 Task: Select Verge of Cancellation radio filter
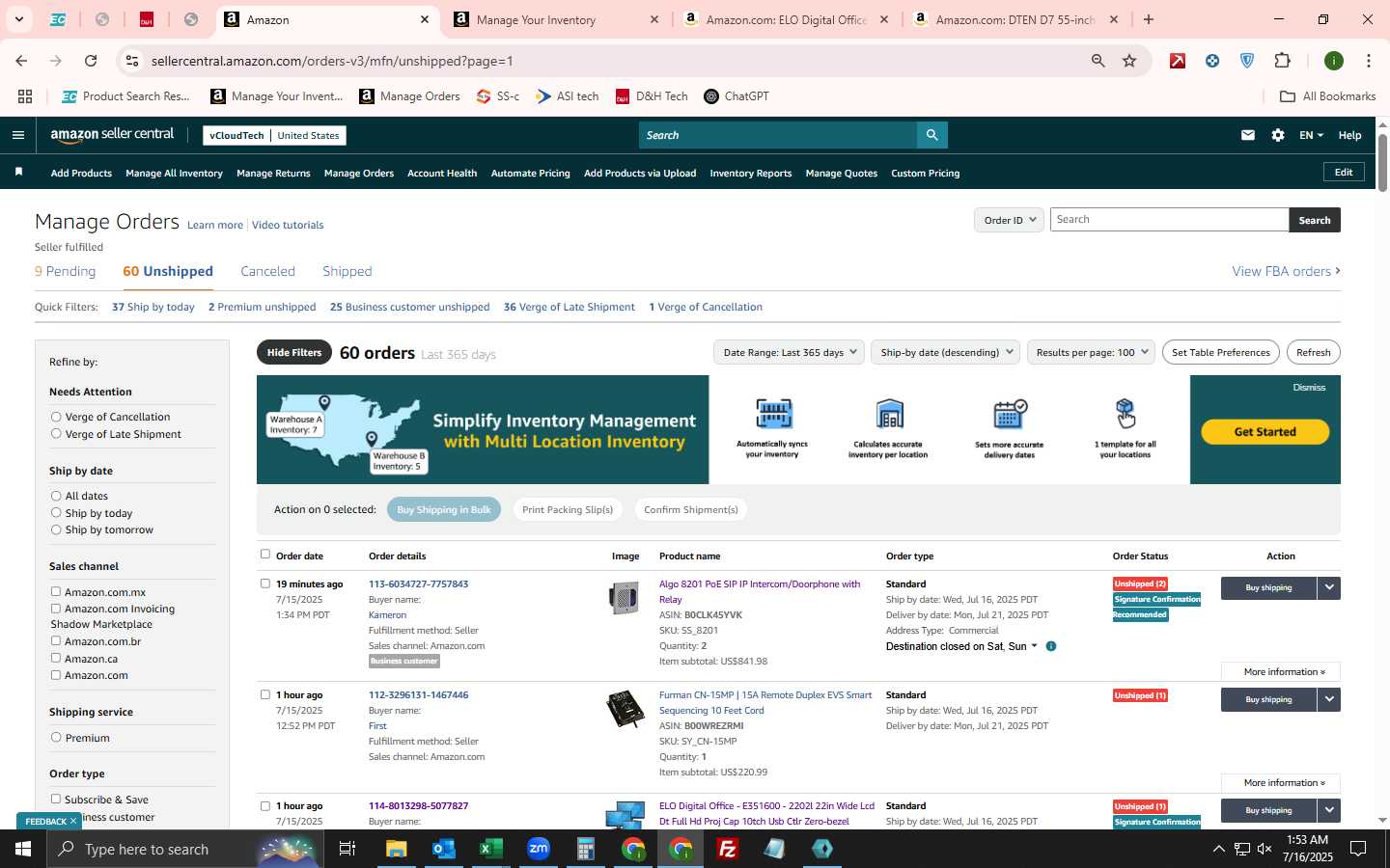[56, 417]
